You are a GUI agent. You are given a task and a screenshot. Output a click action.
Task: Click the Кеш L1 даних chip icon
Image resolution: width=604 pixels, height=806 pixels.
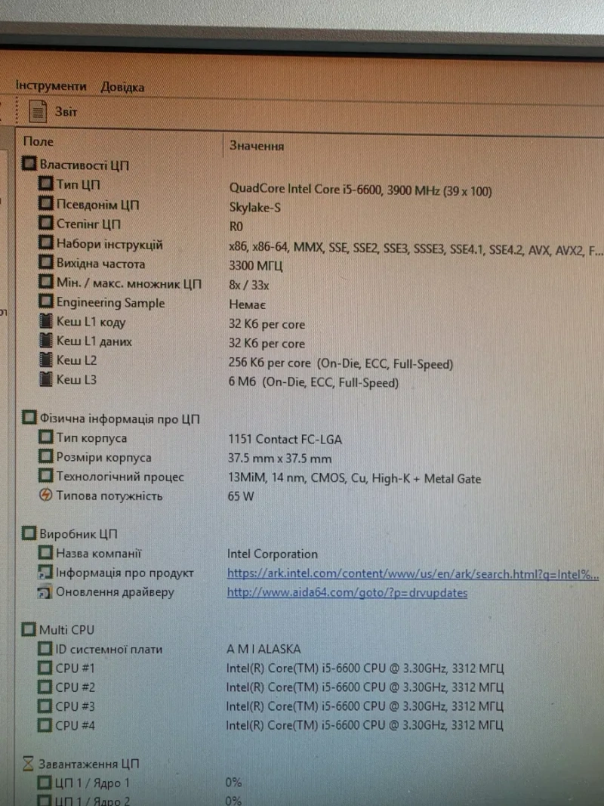coord(46,340)
